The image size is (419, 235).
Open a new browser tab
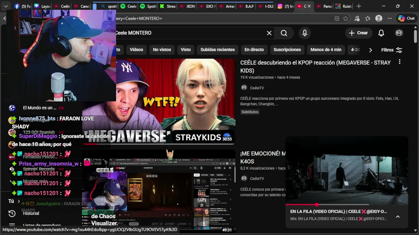point(359,6)
